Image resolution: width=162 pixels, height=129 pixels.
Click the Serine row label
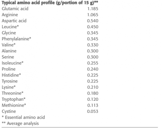click(x=8, y=57)
